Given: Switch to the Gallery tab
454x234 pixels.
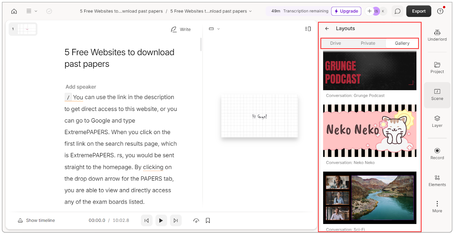Looking at the screenshot, I should (x=402, y=43).
